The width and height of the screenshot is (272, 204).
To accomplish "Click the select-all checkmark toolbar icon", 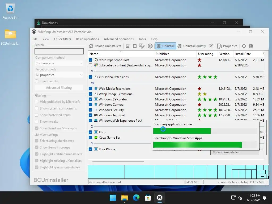I will point(128,46).
